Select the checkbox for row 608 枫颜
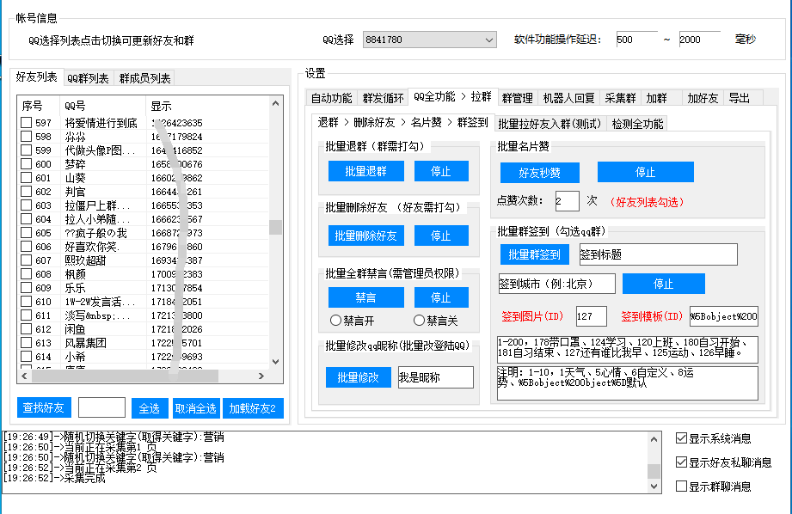The width and height of the screenshot is (792, 514). click(27, 274)
